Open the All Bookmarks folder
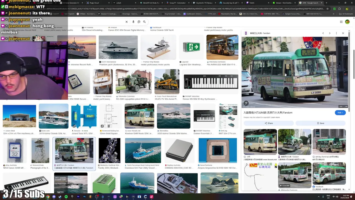Viewport: 355px width, 200px height. pos(346,14)
